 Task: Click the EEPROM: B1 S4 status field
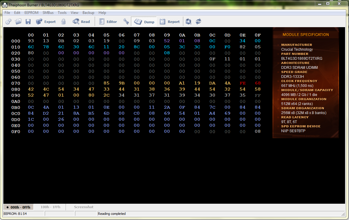24,214
